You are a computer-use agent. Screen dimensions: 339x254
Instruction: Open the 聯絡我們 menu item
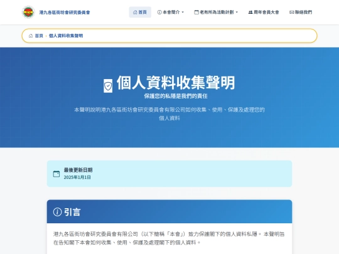[x=301, y=12]
